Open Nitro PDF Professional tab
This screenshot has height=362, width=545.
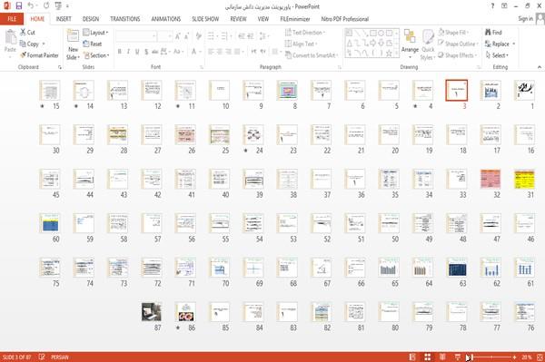click(345, 19)
